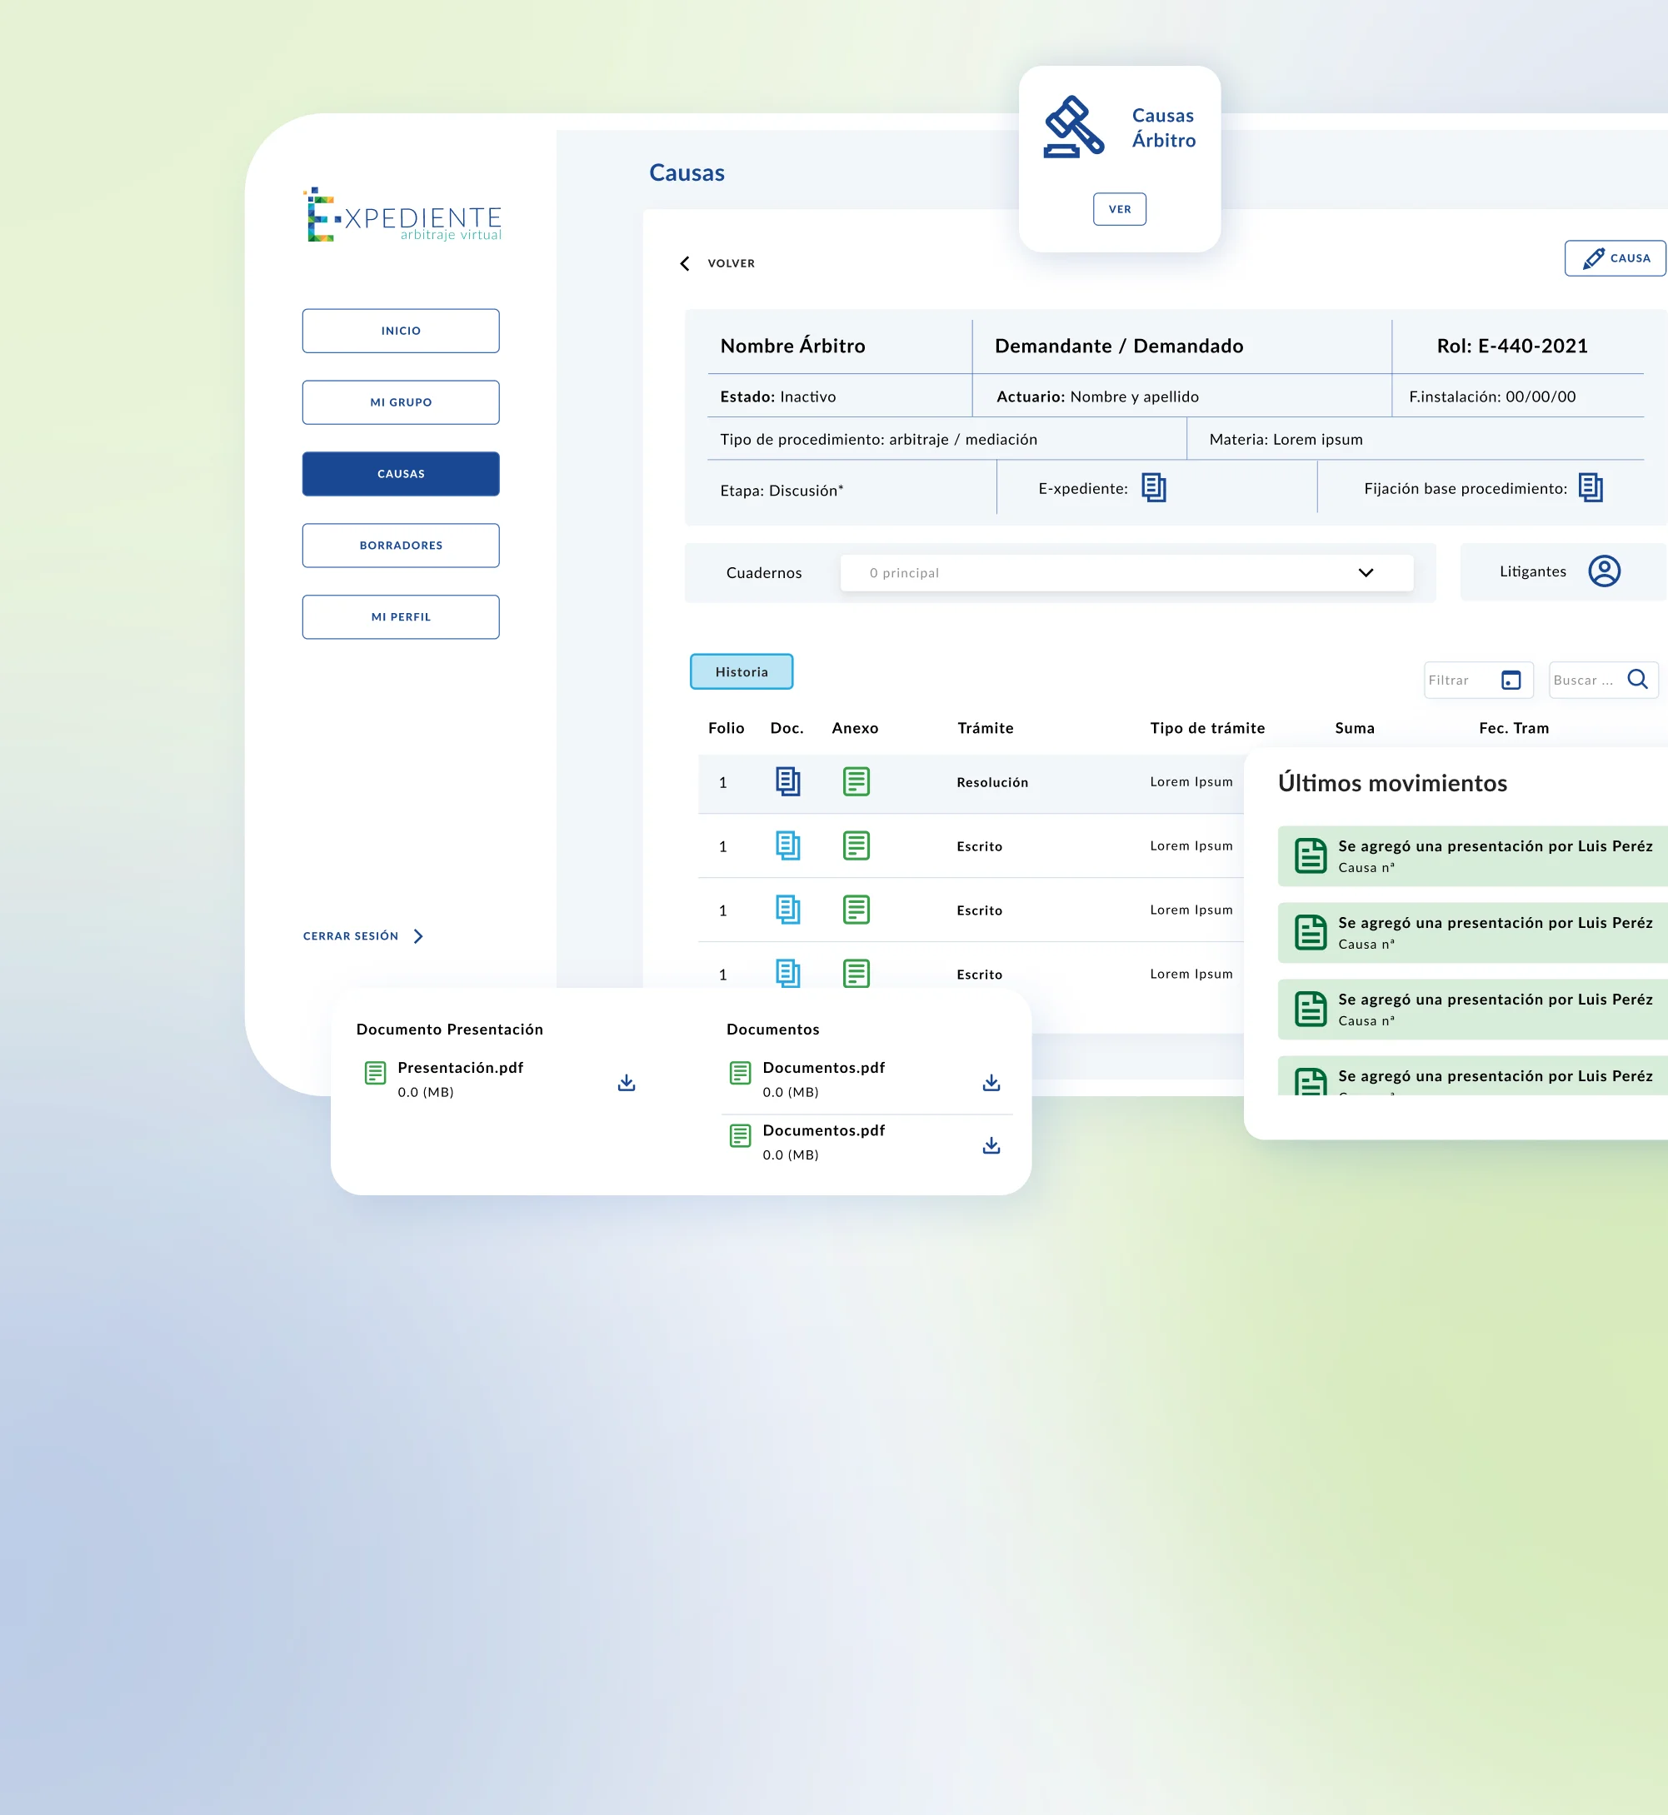Click the Cerrar Sesión link
The image size is (1668, 1815).
pyautogui.click(x=351, y=936)
